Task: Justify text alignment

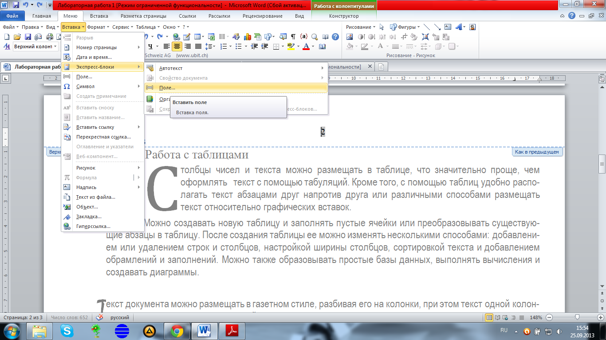Action: [198, 46]
